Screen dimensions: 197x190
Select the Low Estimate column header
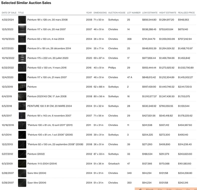click(x=150, y=13)
